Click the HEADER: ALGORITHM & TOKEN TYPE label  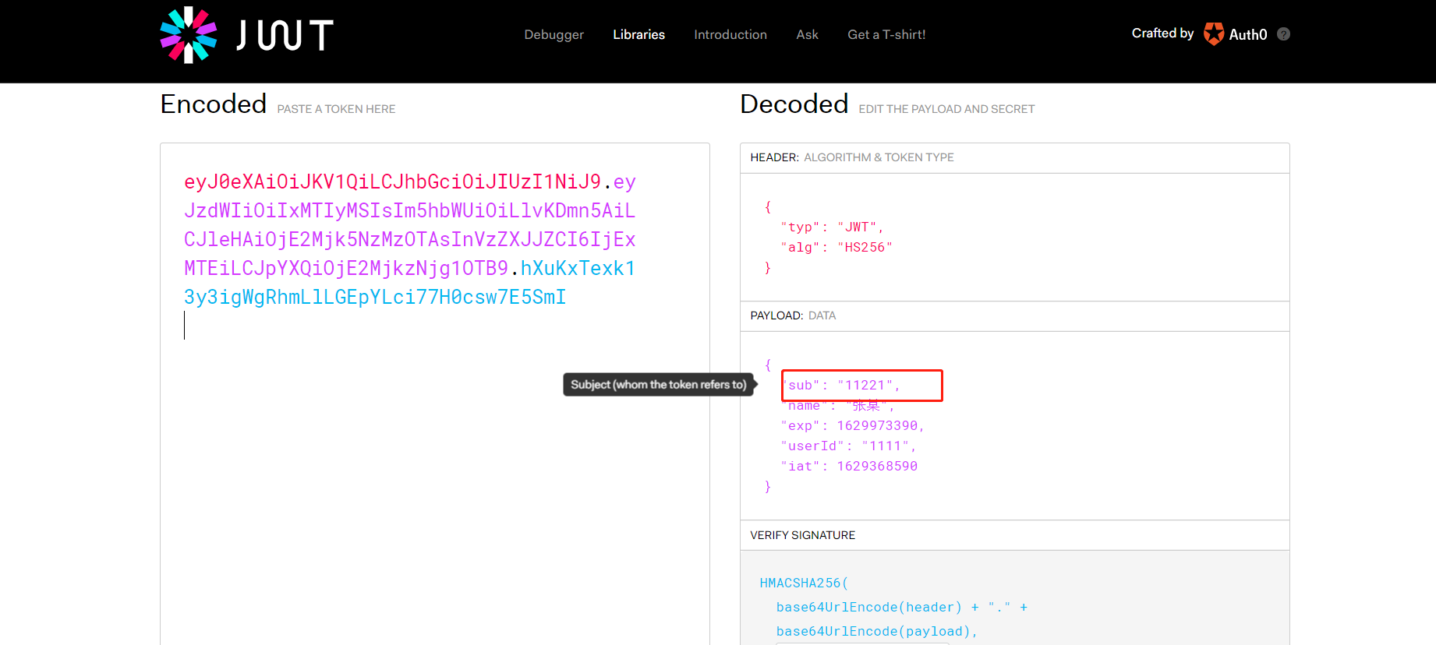click(852, 157)
